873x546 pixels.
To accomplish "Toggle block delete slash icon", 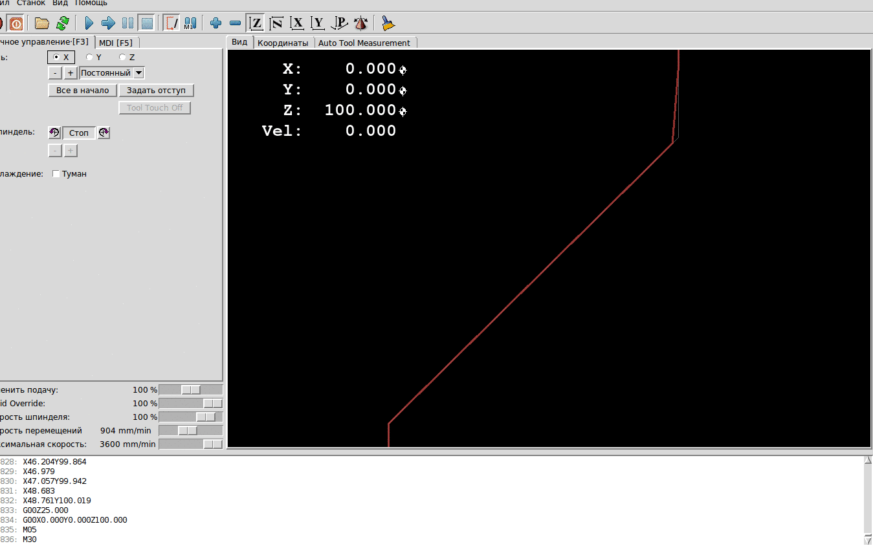I will click(x=171, y=23).
